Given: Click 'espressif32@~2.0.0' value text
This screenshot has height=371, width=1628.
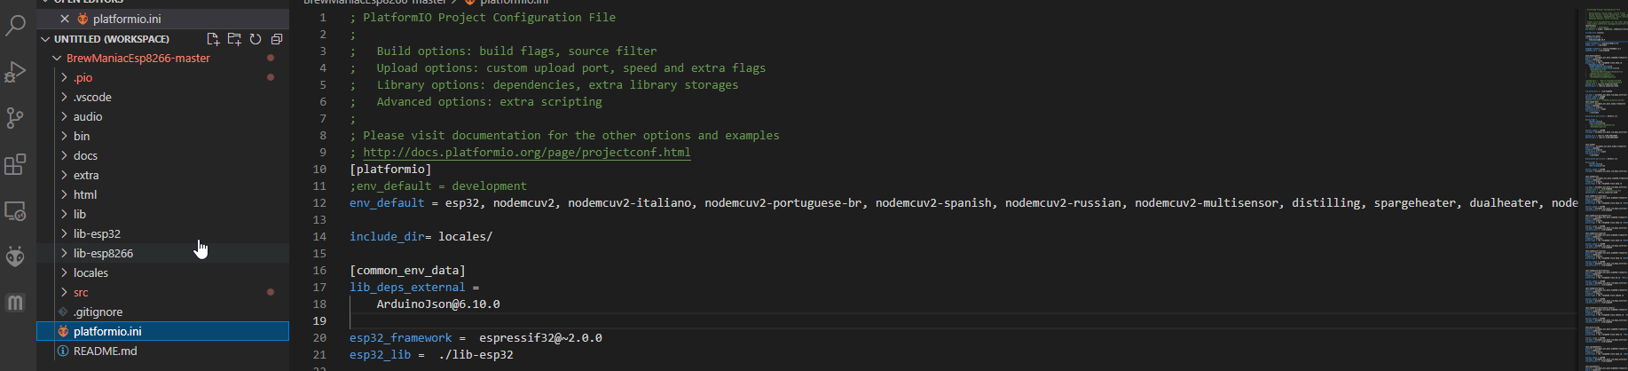Looking at the screenshot, I should click(x=540, y=337).
